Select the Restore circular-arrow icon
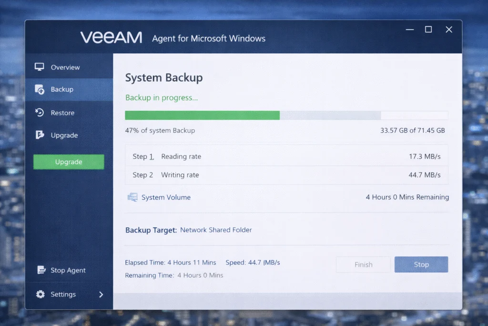 [41, 113]
